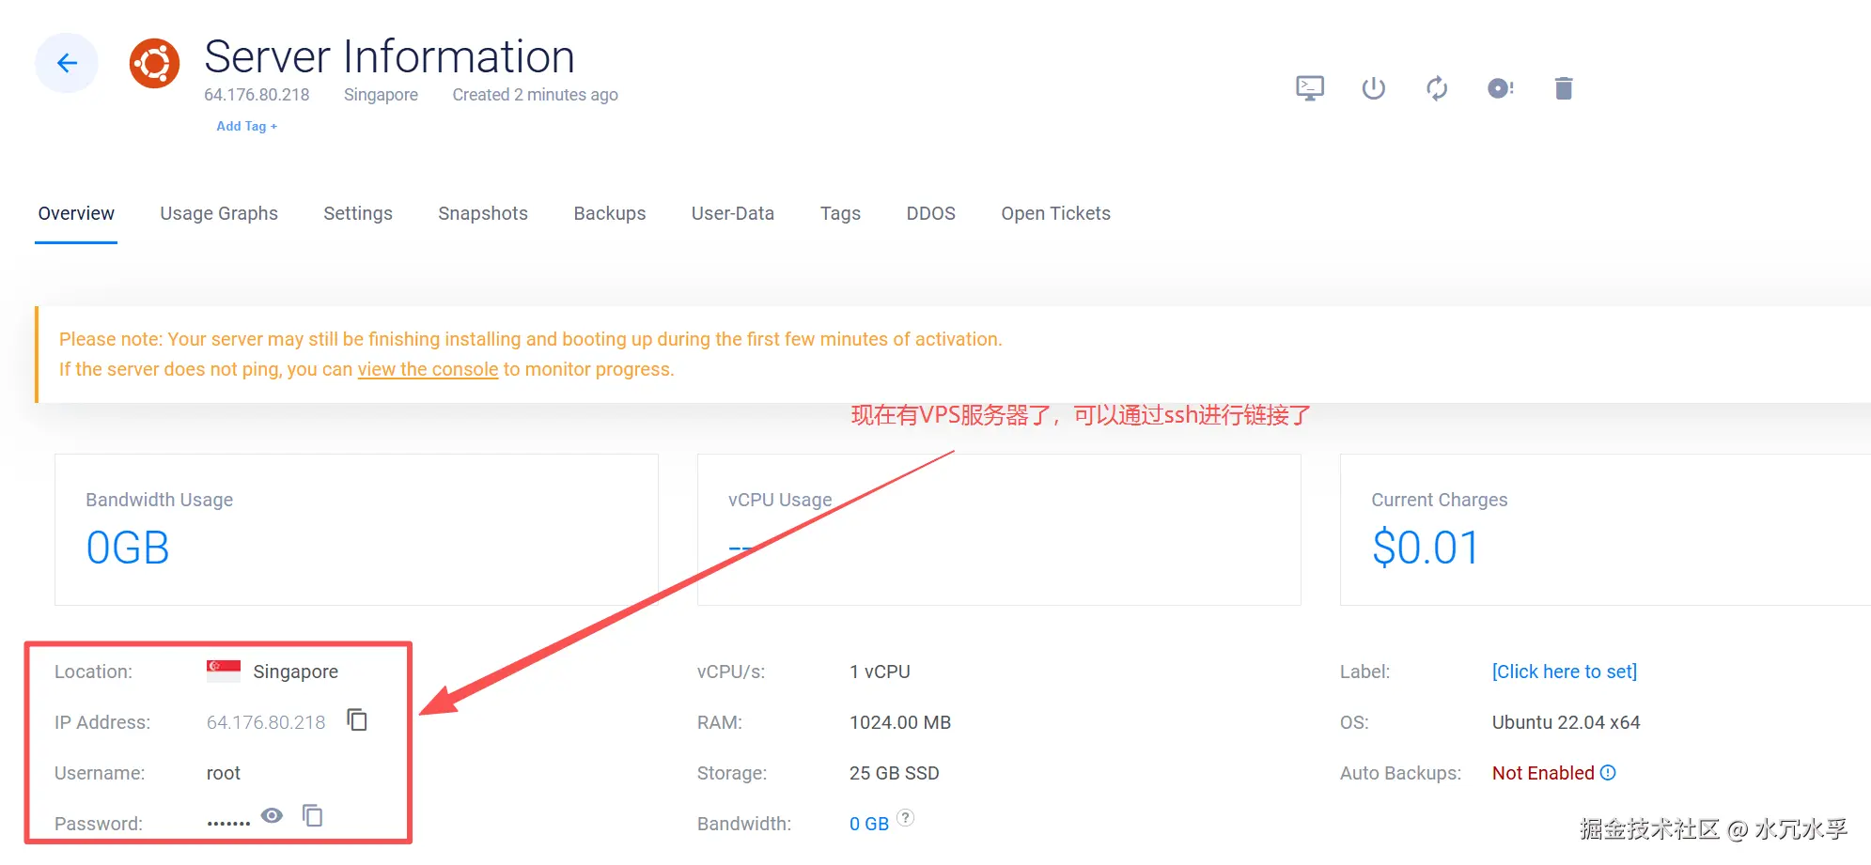
Task: Click the username value 'root'
Action: point(224,773)
